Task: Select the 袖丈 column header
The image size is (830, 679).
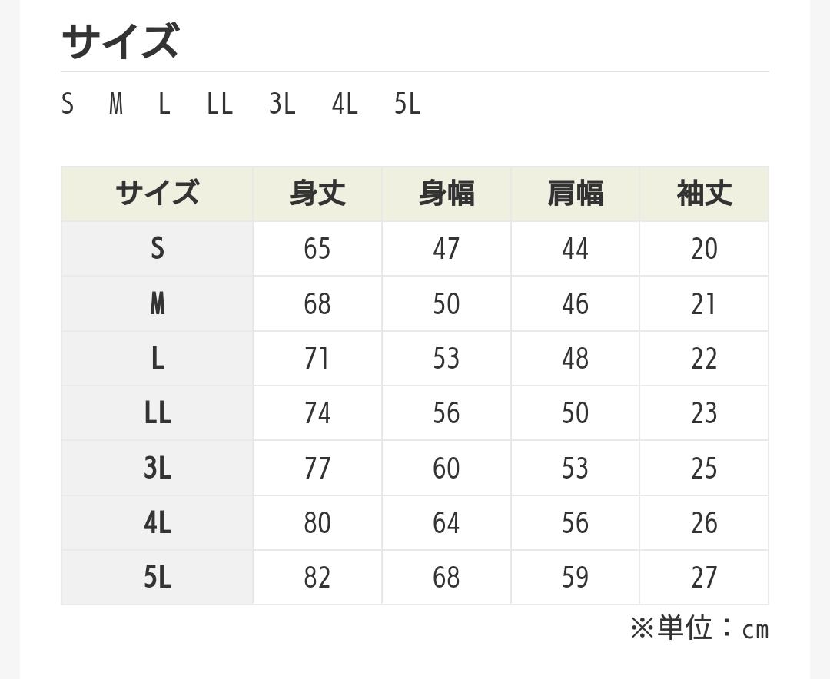Action: (704, 194)
